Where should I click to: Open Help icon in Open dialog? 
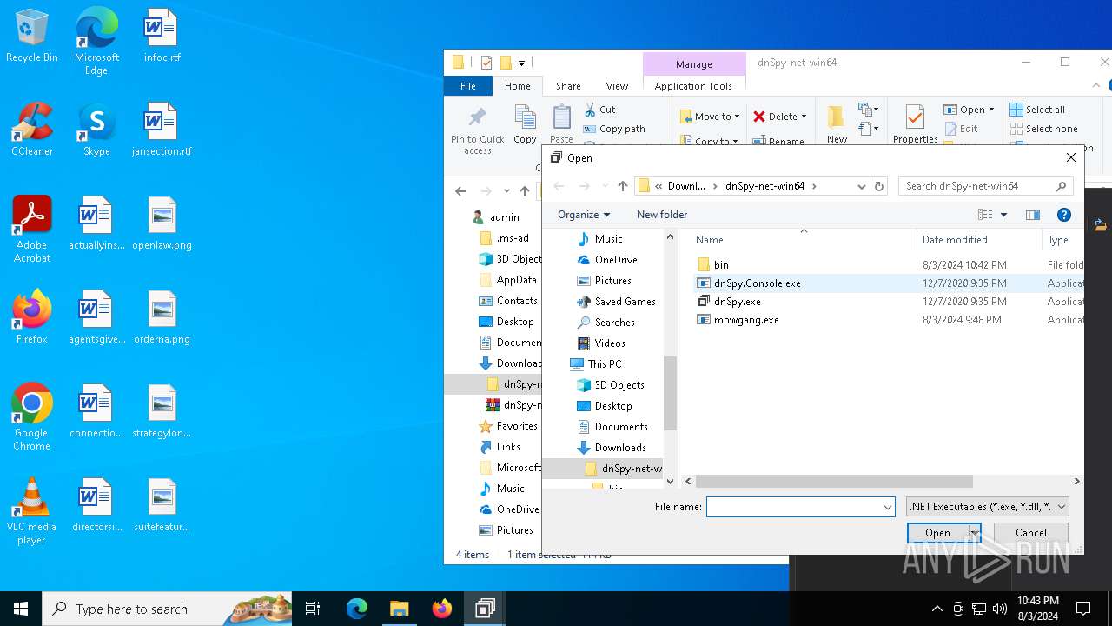1064,215
